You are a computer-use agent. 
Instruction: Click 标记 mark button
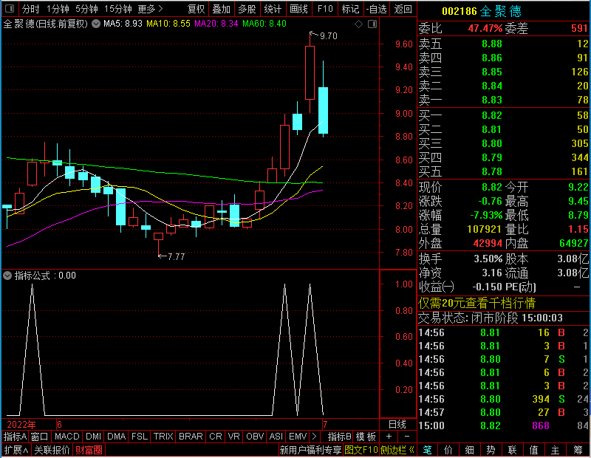(x=350, y=9)
